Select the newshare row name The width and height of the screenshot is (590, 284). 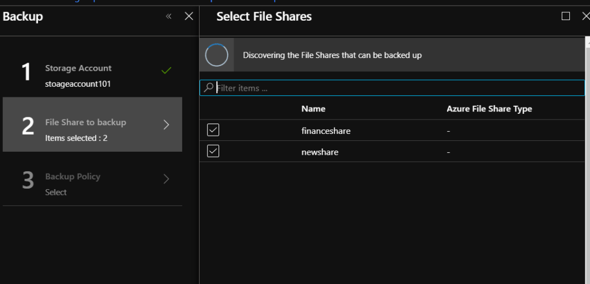320,152
